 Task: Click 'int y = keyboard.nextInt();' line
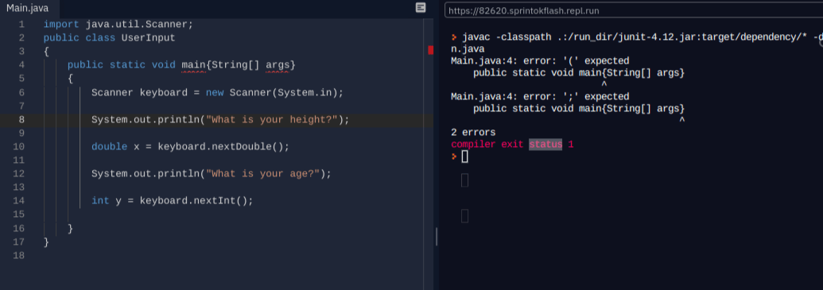coord(173,201)
